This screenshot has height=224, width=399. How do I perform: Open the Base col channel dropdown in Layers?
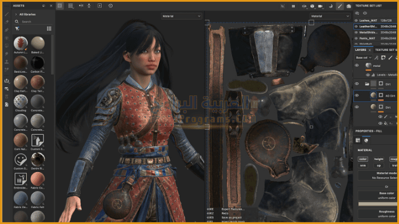(x=363, y=58)
